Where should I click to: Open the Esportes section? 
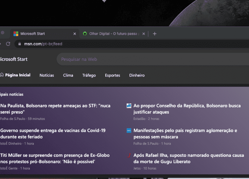112,75
